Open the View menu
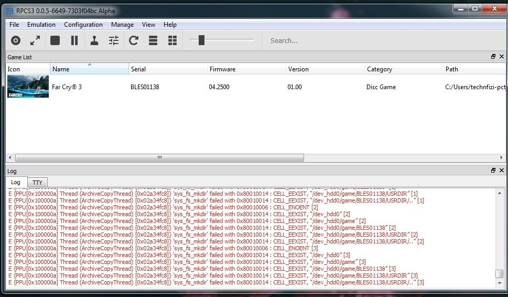 (148, 25)
